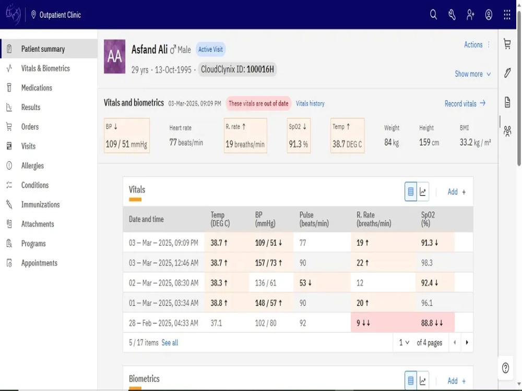This screenshot has height=391, width=522.
Task: Go to previous page of vitals
Action: (x=455, y=343)
